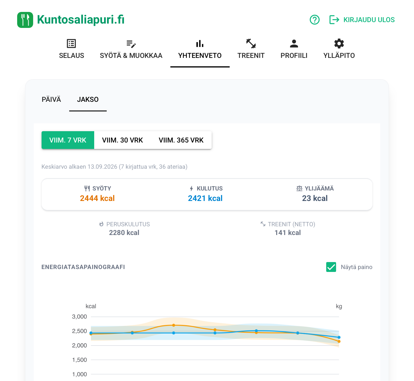Viewport: 414px width, 381px height.
Task: Click the green fork-and-knife logo icon
Action: point(25,20)
